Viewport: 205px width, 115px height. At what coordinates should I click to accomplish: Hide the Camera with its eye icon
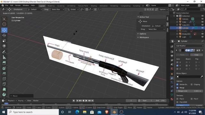tap(202, 19)
